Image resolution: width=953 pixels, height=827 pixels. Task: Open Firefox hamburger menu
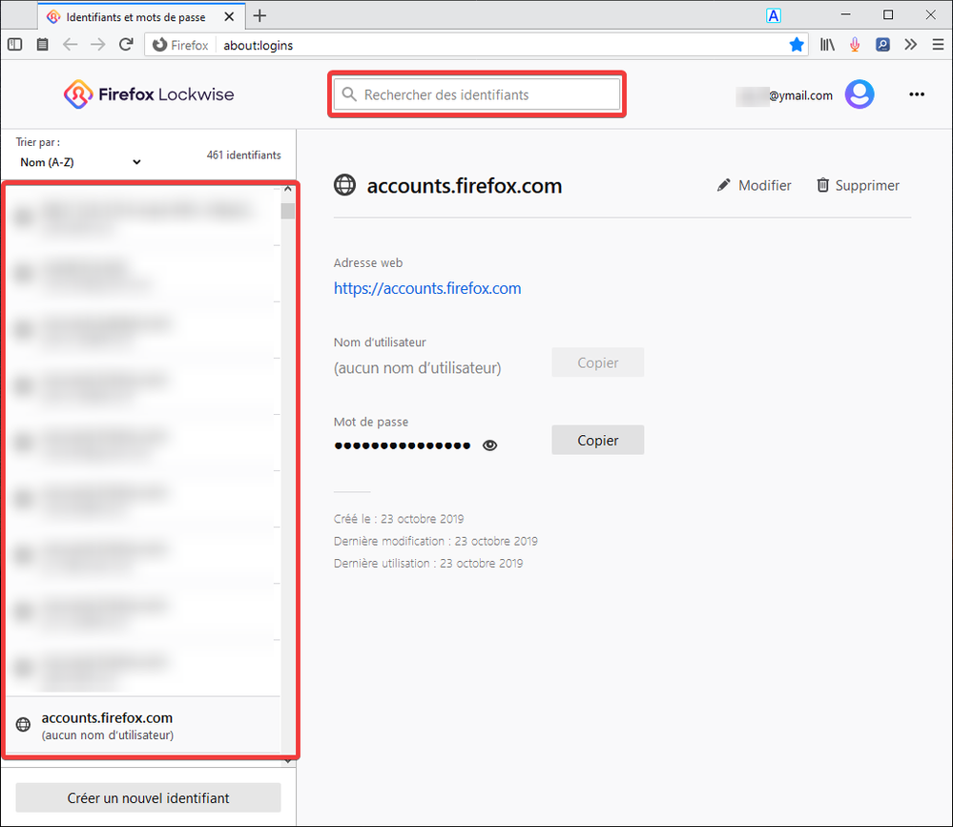[938, 45]
